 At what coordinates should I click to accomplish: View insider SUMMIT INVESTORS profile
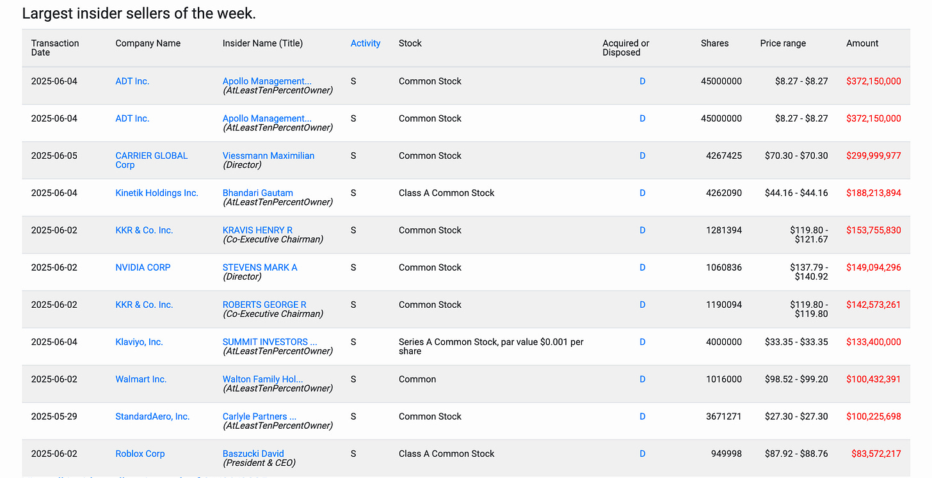tap(269, 342)
